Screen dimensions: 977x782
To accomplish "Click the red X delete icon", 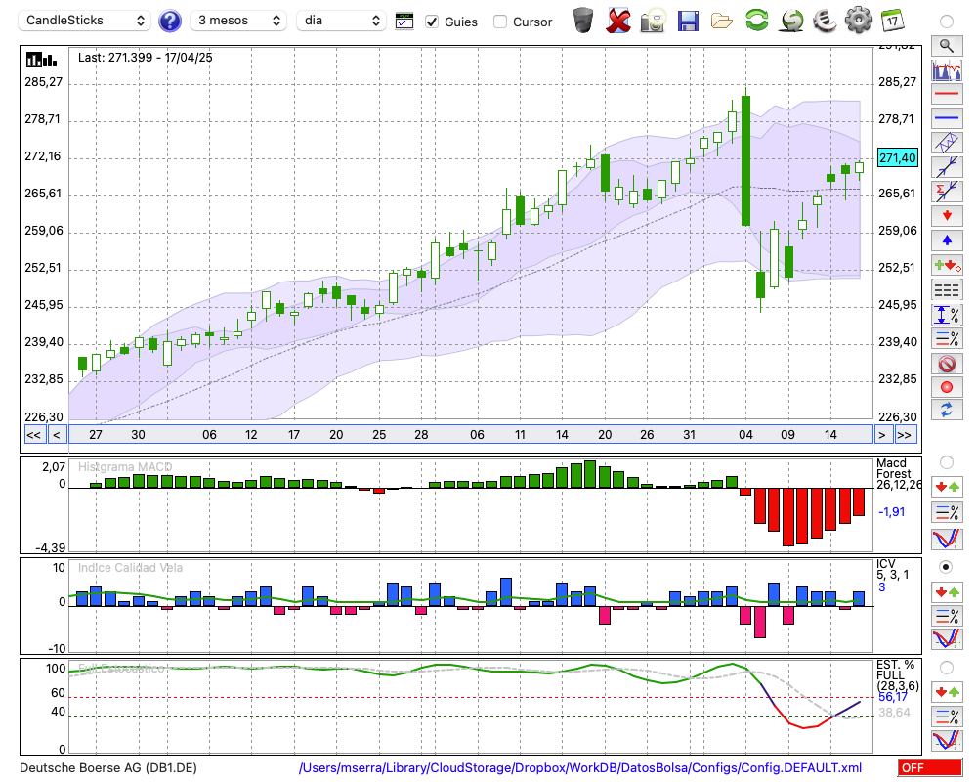I will point(617,21).
